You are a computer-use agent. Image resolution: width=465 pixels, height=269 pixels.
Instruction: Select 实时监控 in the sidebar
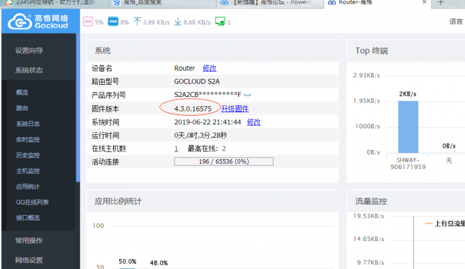coord(28,139)
